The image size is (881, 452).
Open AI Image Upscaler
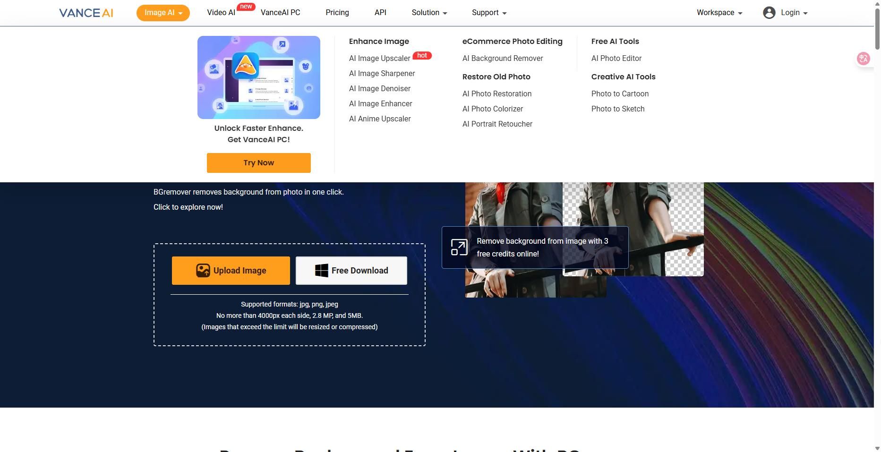[x=380, y=59]
